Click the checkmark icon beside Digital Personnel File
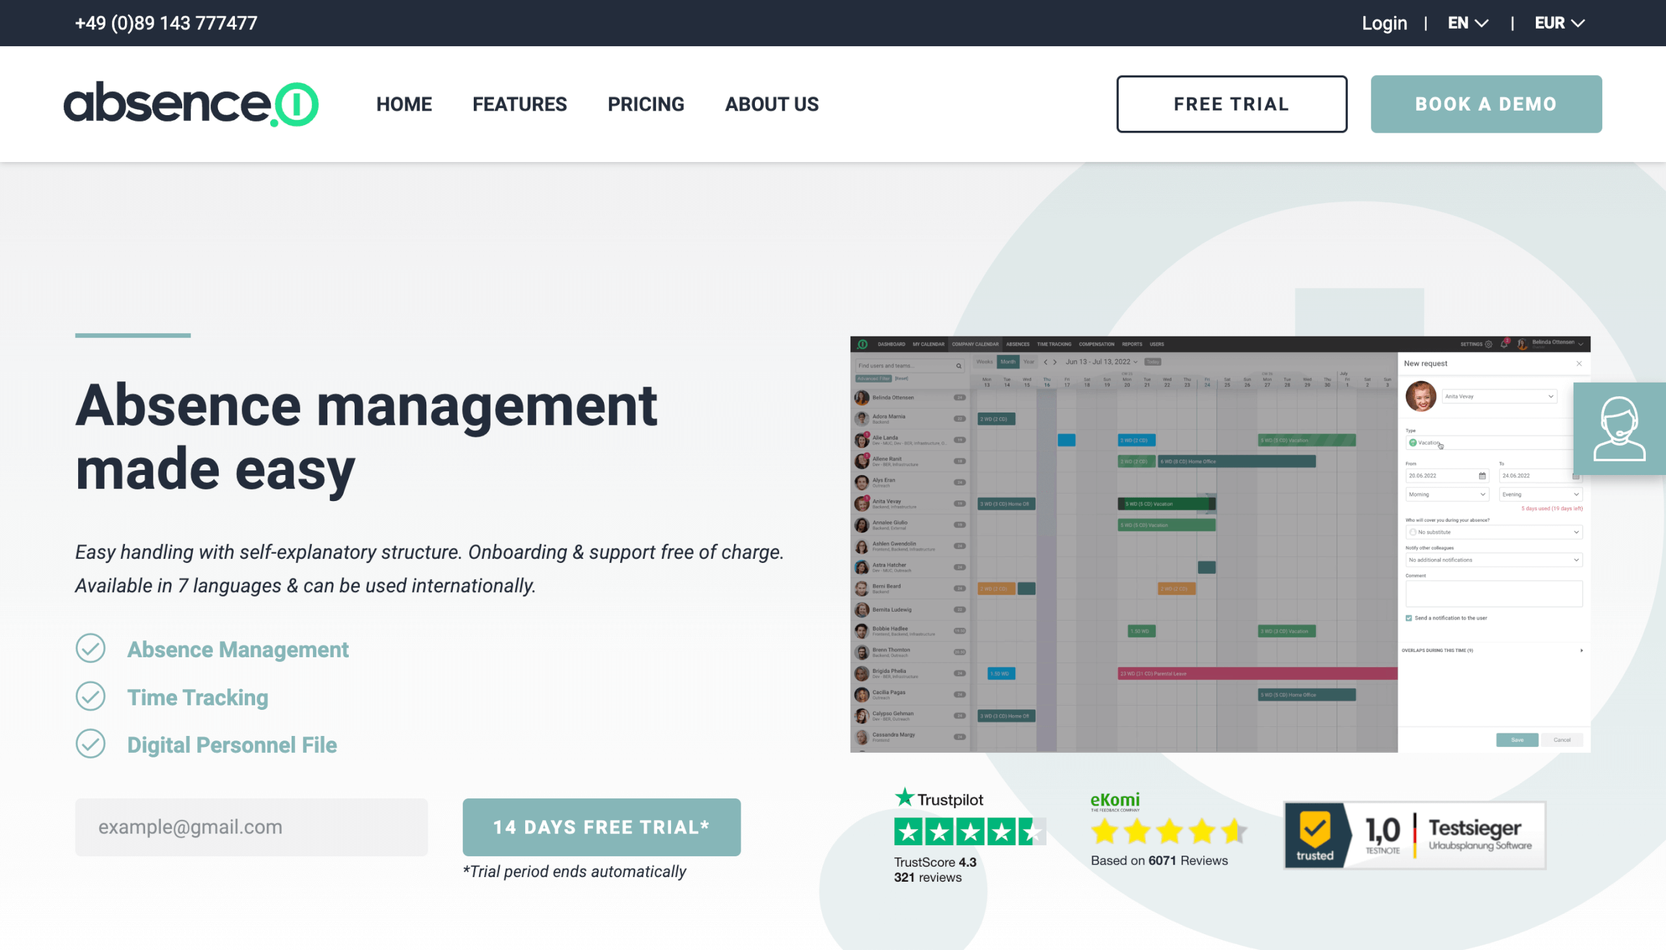1666x950 pixels. 90,744
